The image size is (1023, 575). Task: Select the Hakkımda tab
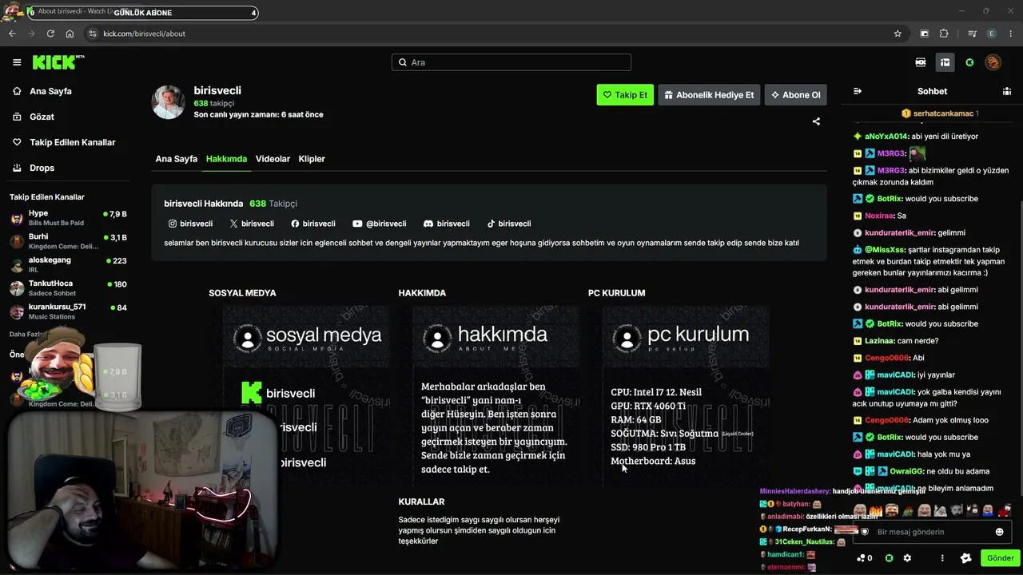[x=226, y=159]
